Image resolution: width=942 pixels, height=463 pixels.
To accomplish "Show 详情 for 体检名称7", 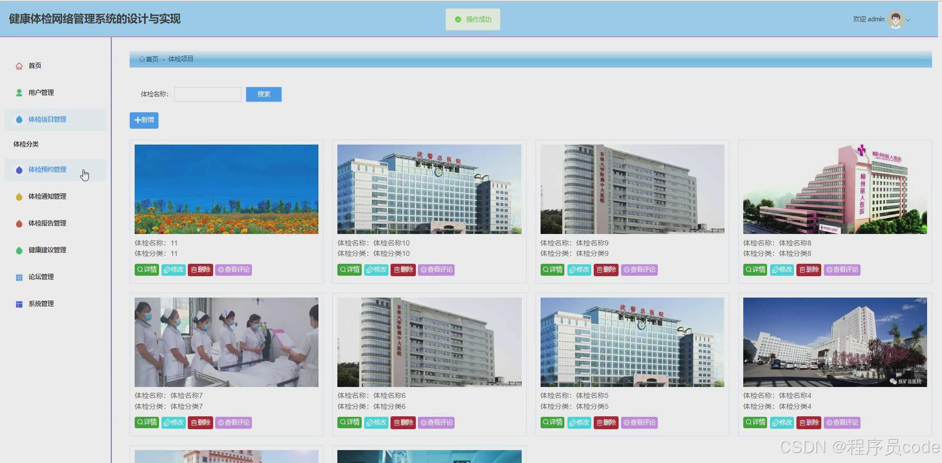I will pos(147,423).
